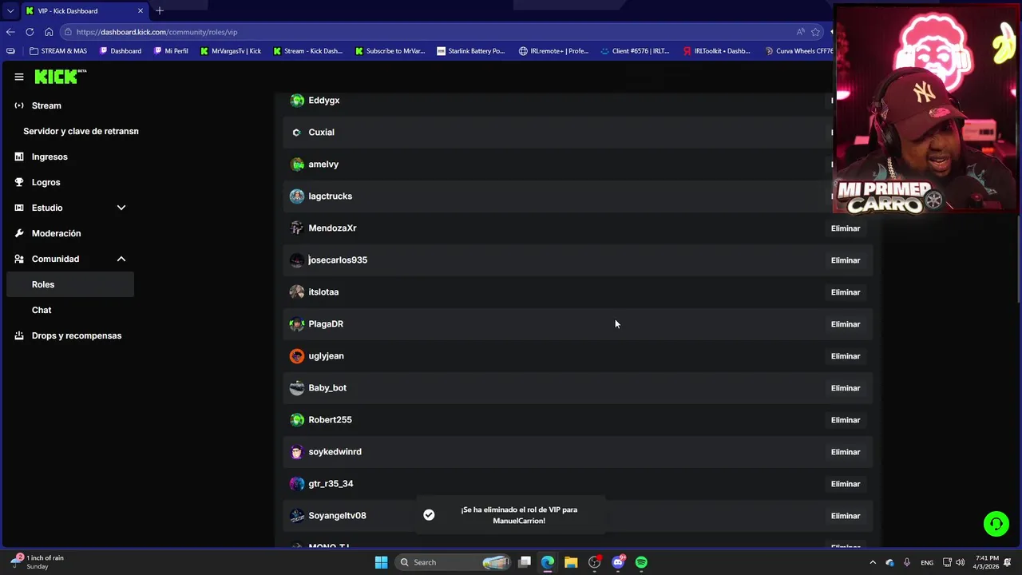
Task: Toggle the read aloud icon in address bar
Action: [800, 32]
